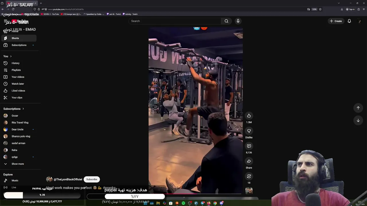Open Your clips in the sidebar
The width and height of the screenshot is (367, 206).
19,98
